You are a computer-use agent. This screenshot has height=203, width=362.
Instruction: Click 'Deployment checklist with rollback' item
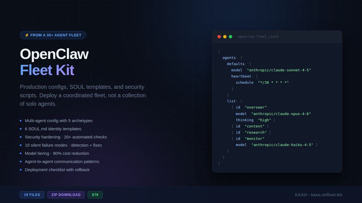[x=57, y=170]
